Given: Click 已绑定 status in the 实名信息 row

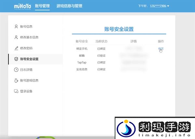Looking at the screenshot, I should coord(101,69).
